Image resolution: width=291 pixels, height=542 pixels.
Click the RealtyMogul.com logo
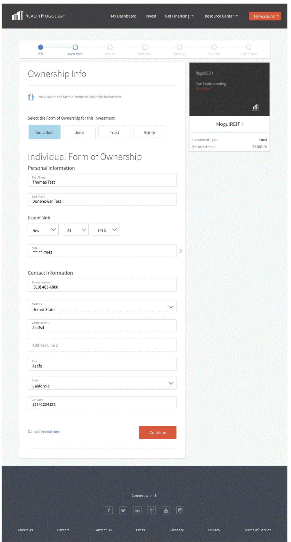point(39,16)
